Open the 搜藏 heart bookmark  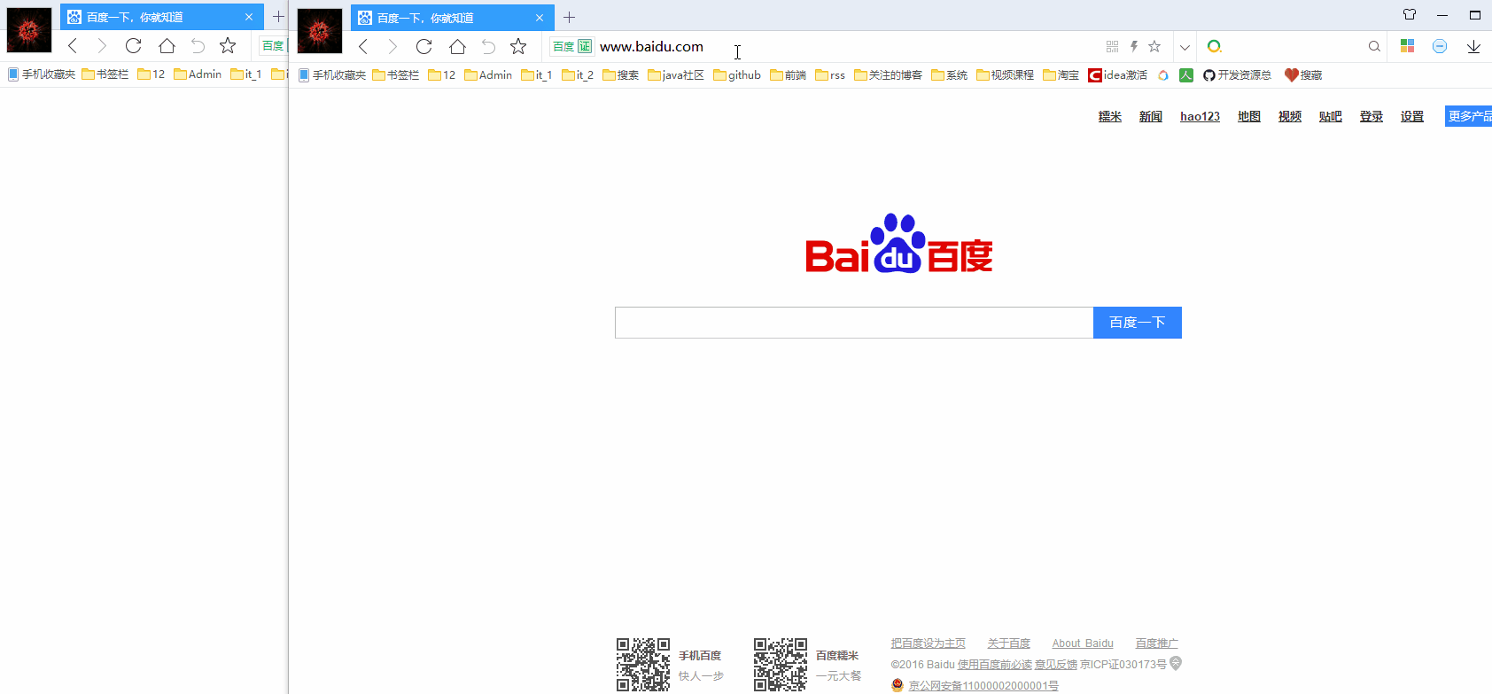pyautogui.click(x=1303, y=75)
